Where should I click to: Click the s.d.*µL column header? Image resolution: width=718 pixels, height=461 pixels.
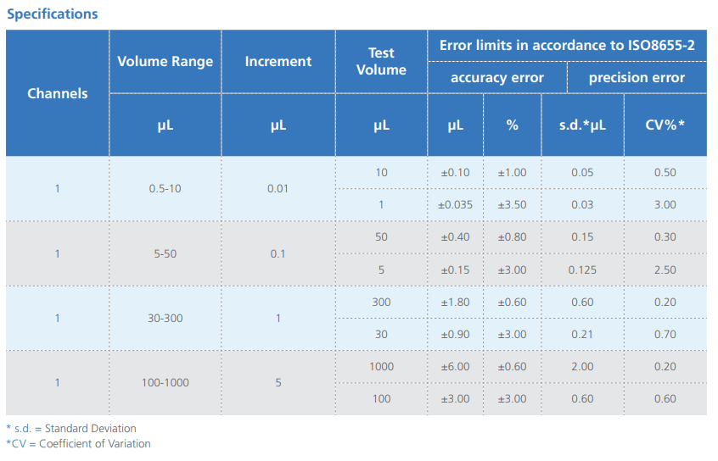(x=582, y=125)
